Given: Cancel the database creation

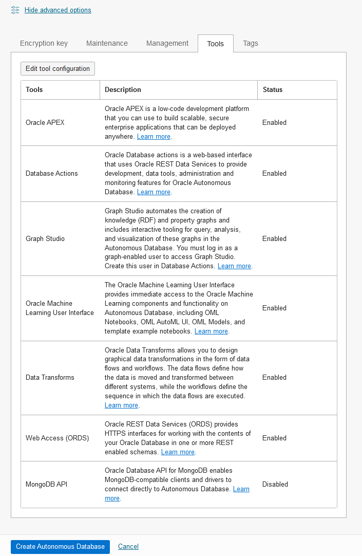Looking at the screenshot, I should click(x=128, y=546).
